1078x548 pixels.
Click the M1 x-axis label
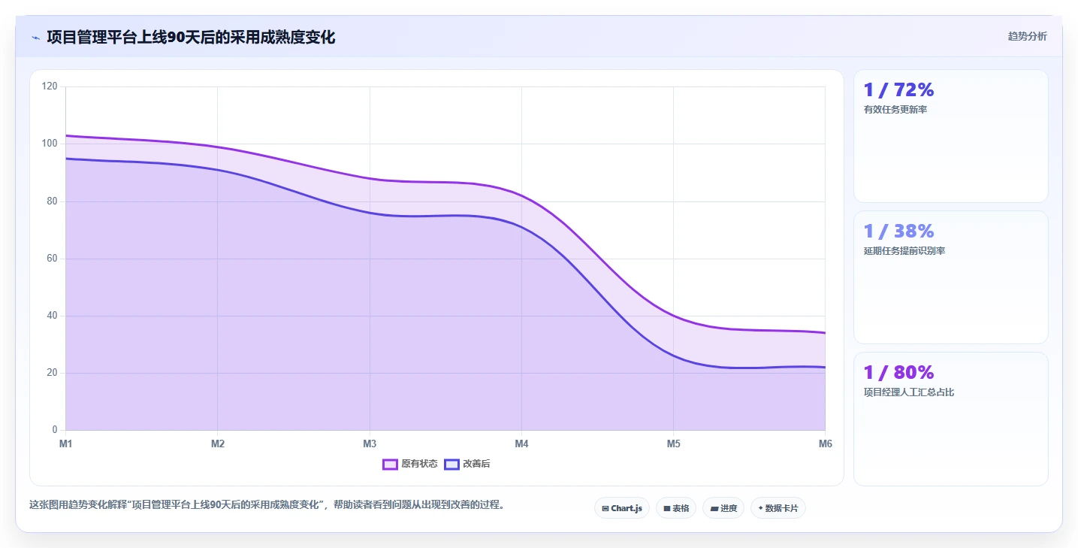pos(66,444)
